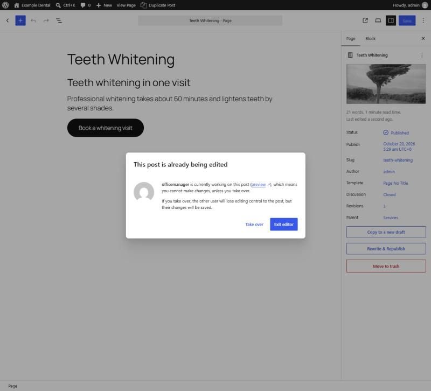Click the Teeth Whitening · Page command bar
The width and height of the screenshot is (431, 391).
(x=210, y=20)
